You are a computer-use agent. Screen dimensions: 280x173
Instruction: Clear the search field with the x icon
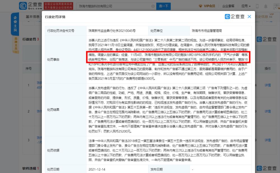pyautogui.click(x=153, y=6)
